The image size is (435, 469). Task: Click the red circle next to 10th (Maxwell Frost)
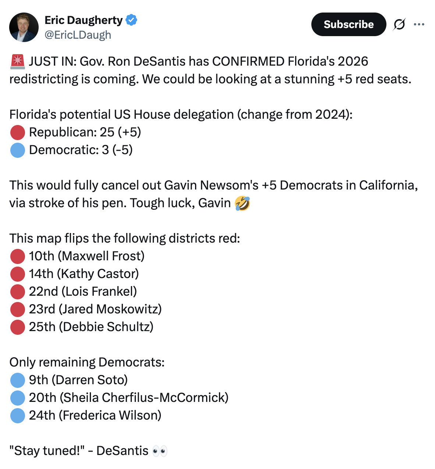click(17, 256)
